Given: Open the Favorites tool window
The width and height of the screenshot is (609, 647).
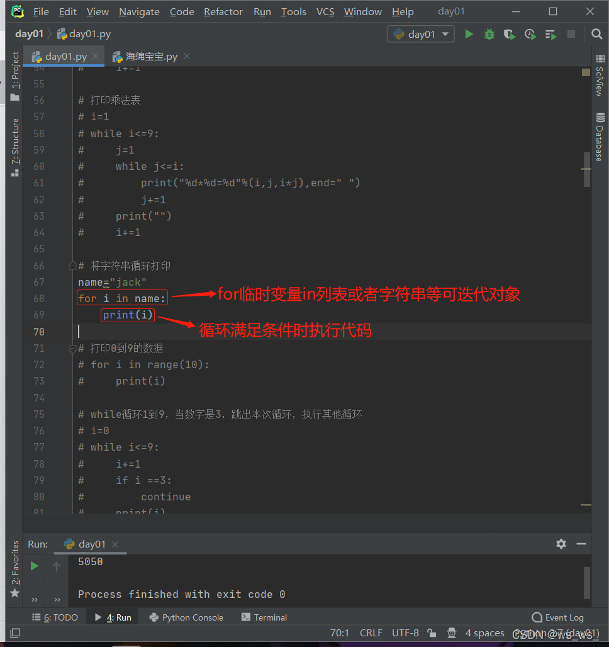Looking at the screenshot, I should (15, 568).
